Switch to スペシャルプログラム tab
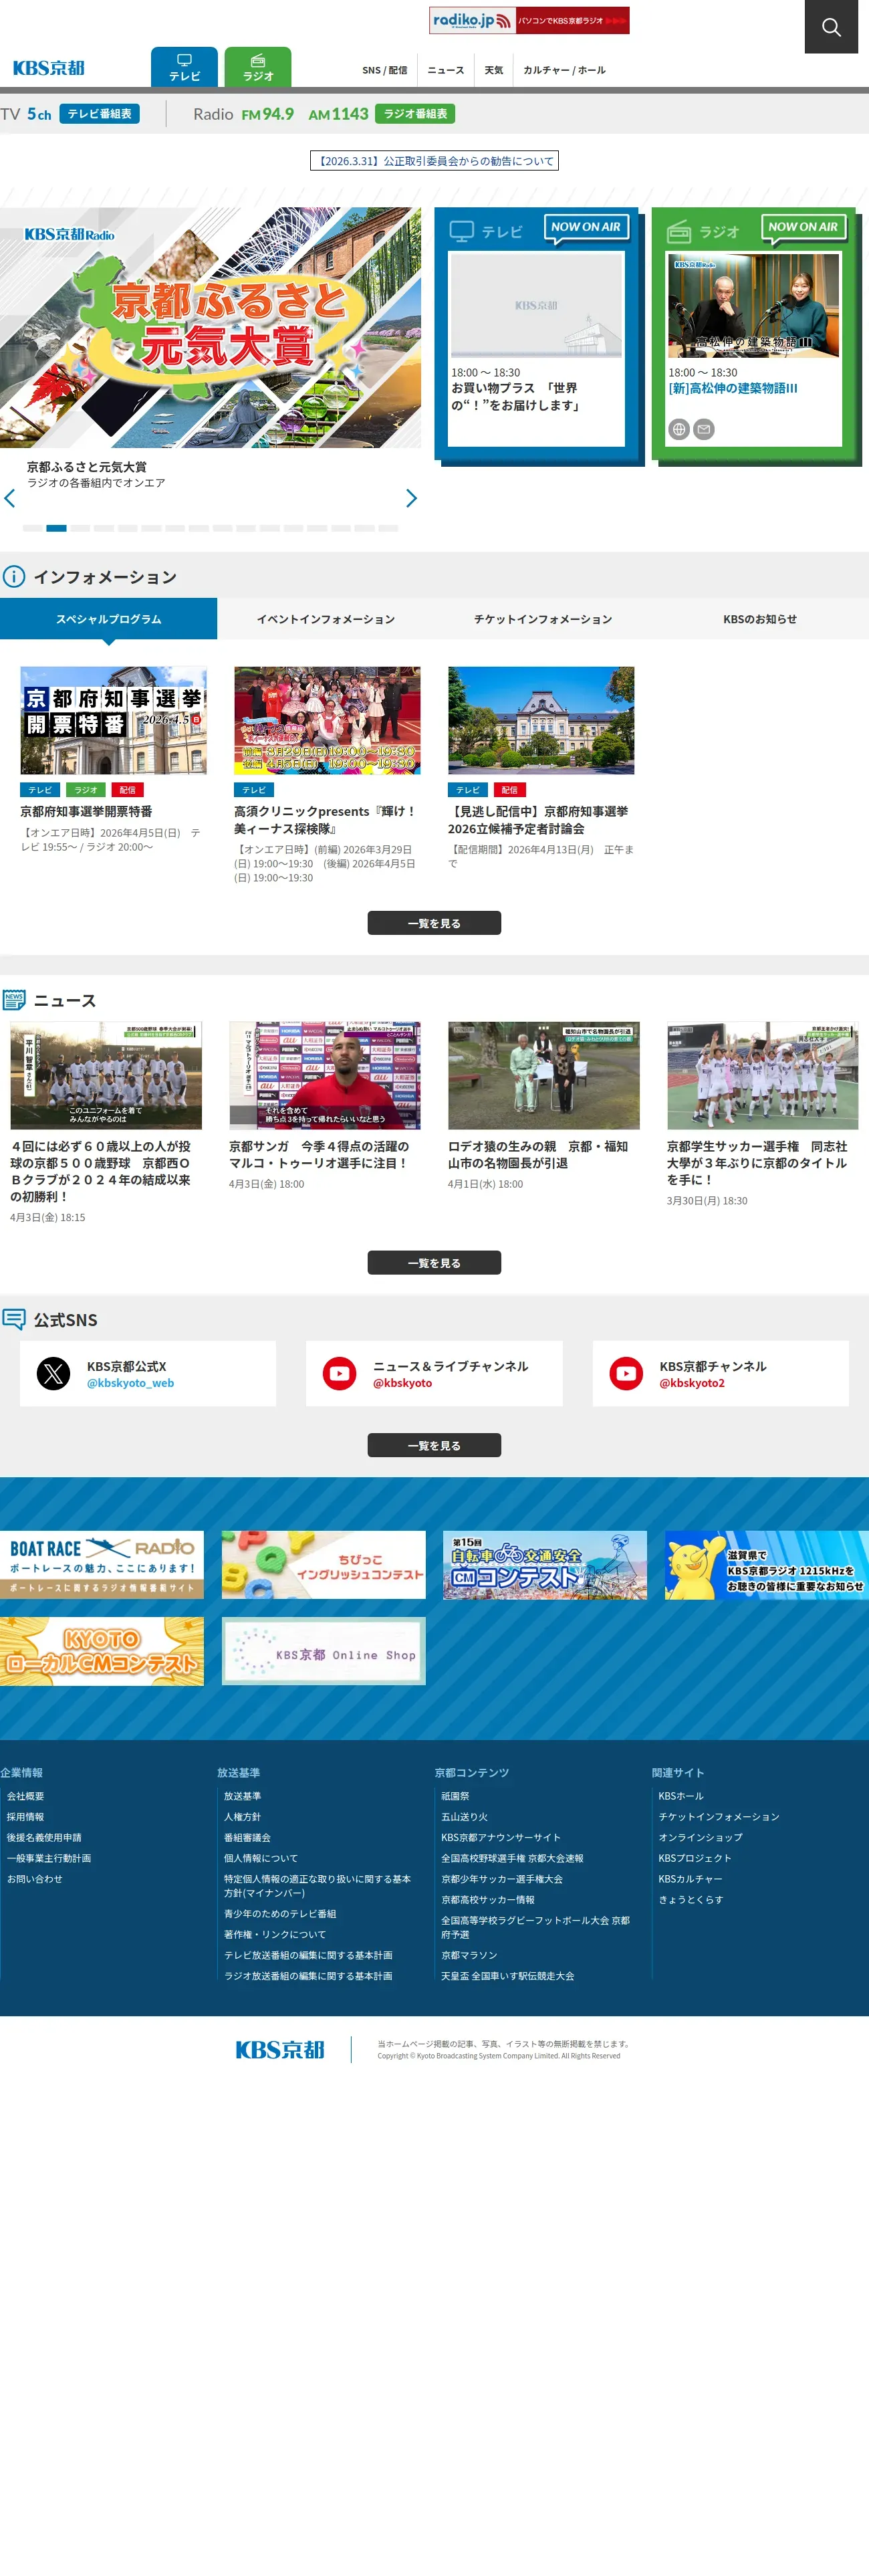 click(108, 619)
